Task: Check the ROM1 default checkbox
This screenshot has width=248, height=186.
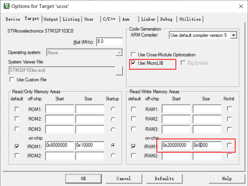Action: [17, 109]
